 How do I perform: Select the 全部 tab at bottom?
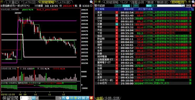[100, 98]
